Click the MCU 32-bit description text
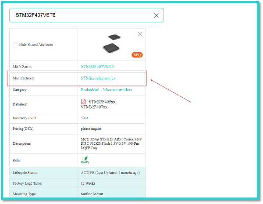The height and width of the screenshot is (204, 263). (111, 143)
